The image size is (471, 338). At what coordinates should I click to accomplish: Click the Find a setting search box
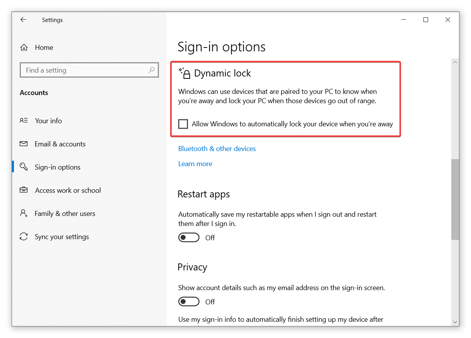[x=89, y=70]
